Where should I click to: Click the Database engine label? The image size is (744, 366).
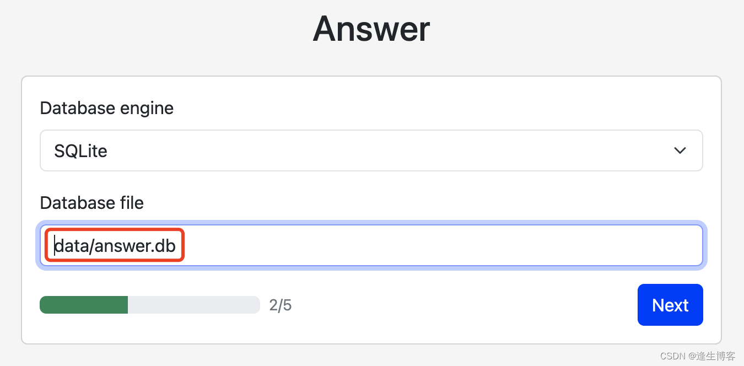coord(106,108)
